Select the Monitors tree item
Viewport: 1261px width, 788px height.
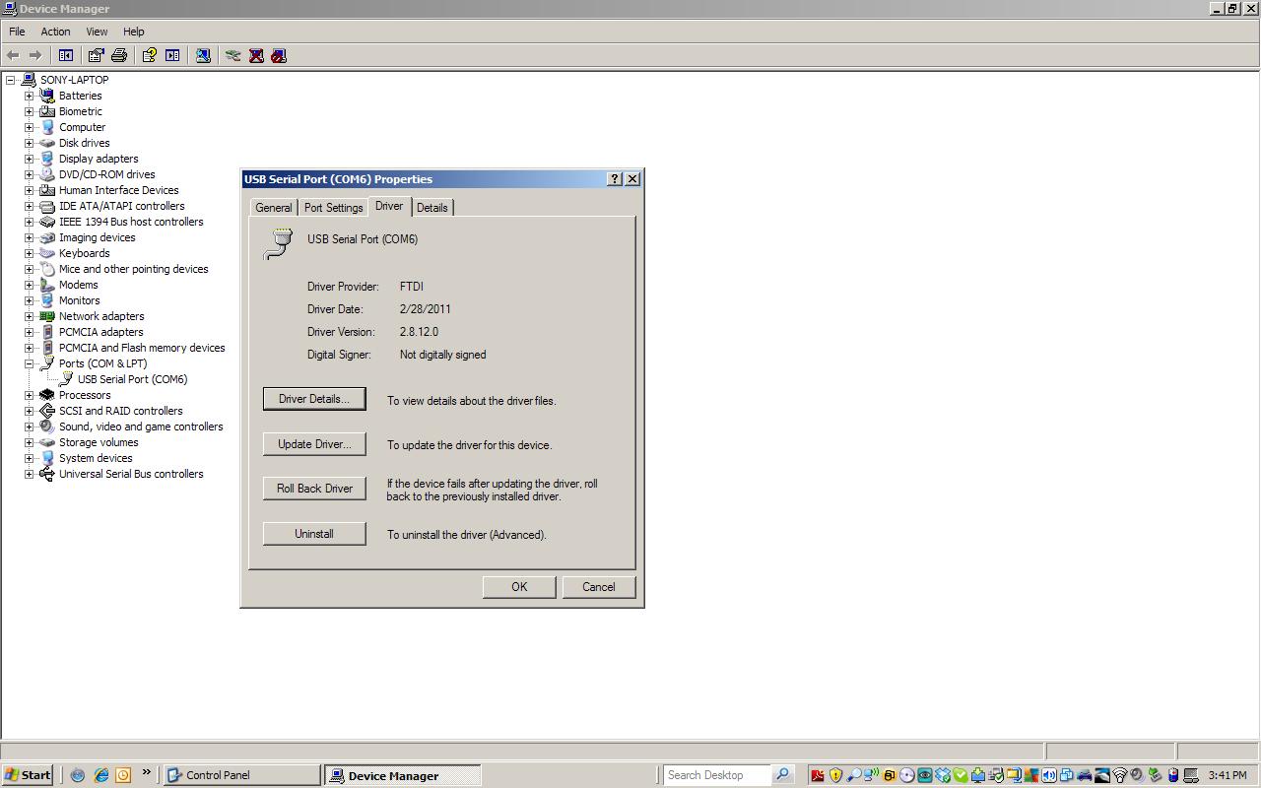(x=79, y=300)
